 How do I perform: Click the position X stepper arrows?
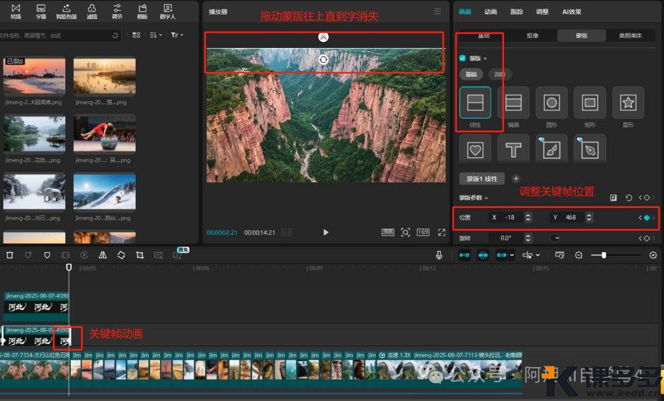[528, 218]
